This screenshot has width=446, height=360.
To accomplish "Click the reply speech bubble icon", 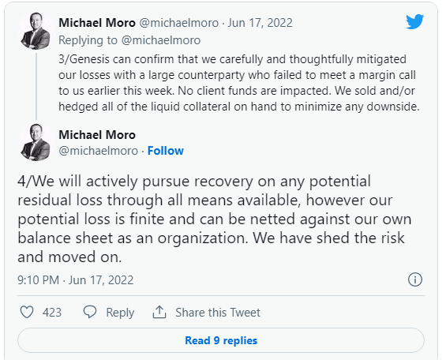I will [x=90, y=312].
